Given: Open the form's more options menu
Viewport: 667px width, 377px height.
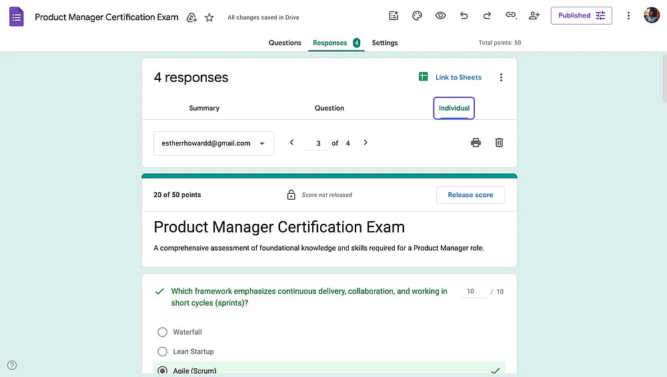Looking at the screenshot, I should (628, 16).
